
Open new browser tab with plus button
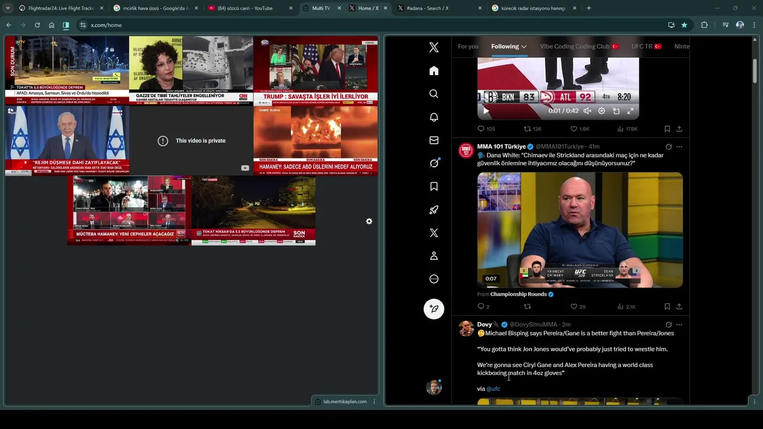tap(589, 8)
